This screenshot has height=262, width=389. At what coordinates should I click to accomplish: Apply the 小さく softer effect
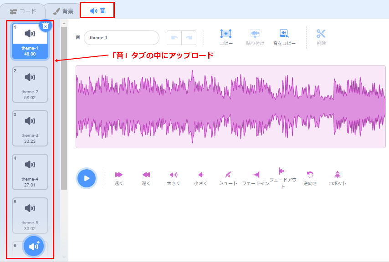(x=201, y=178)
